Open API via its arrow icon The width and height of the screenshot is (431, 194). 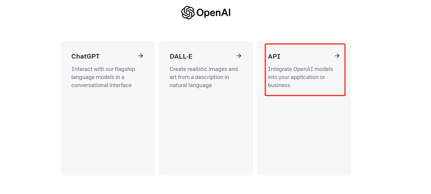point(337,56)
